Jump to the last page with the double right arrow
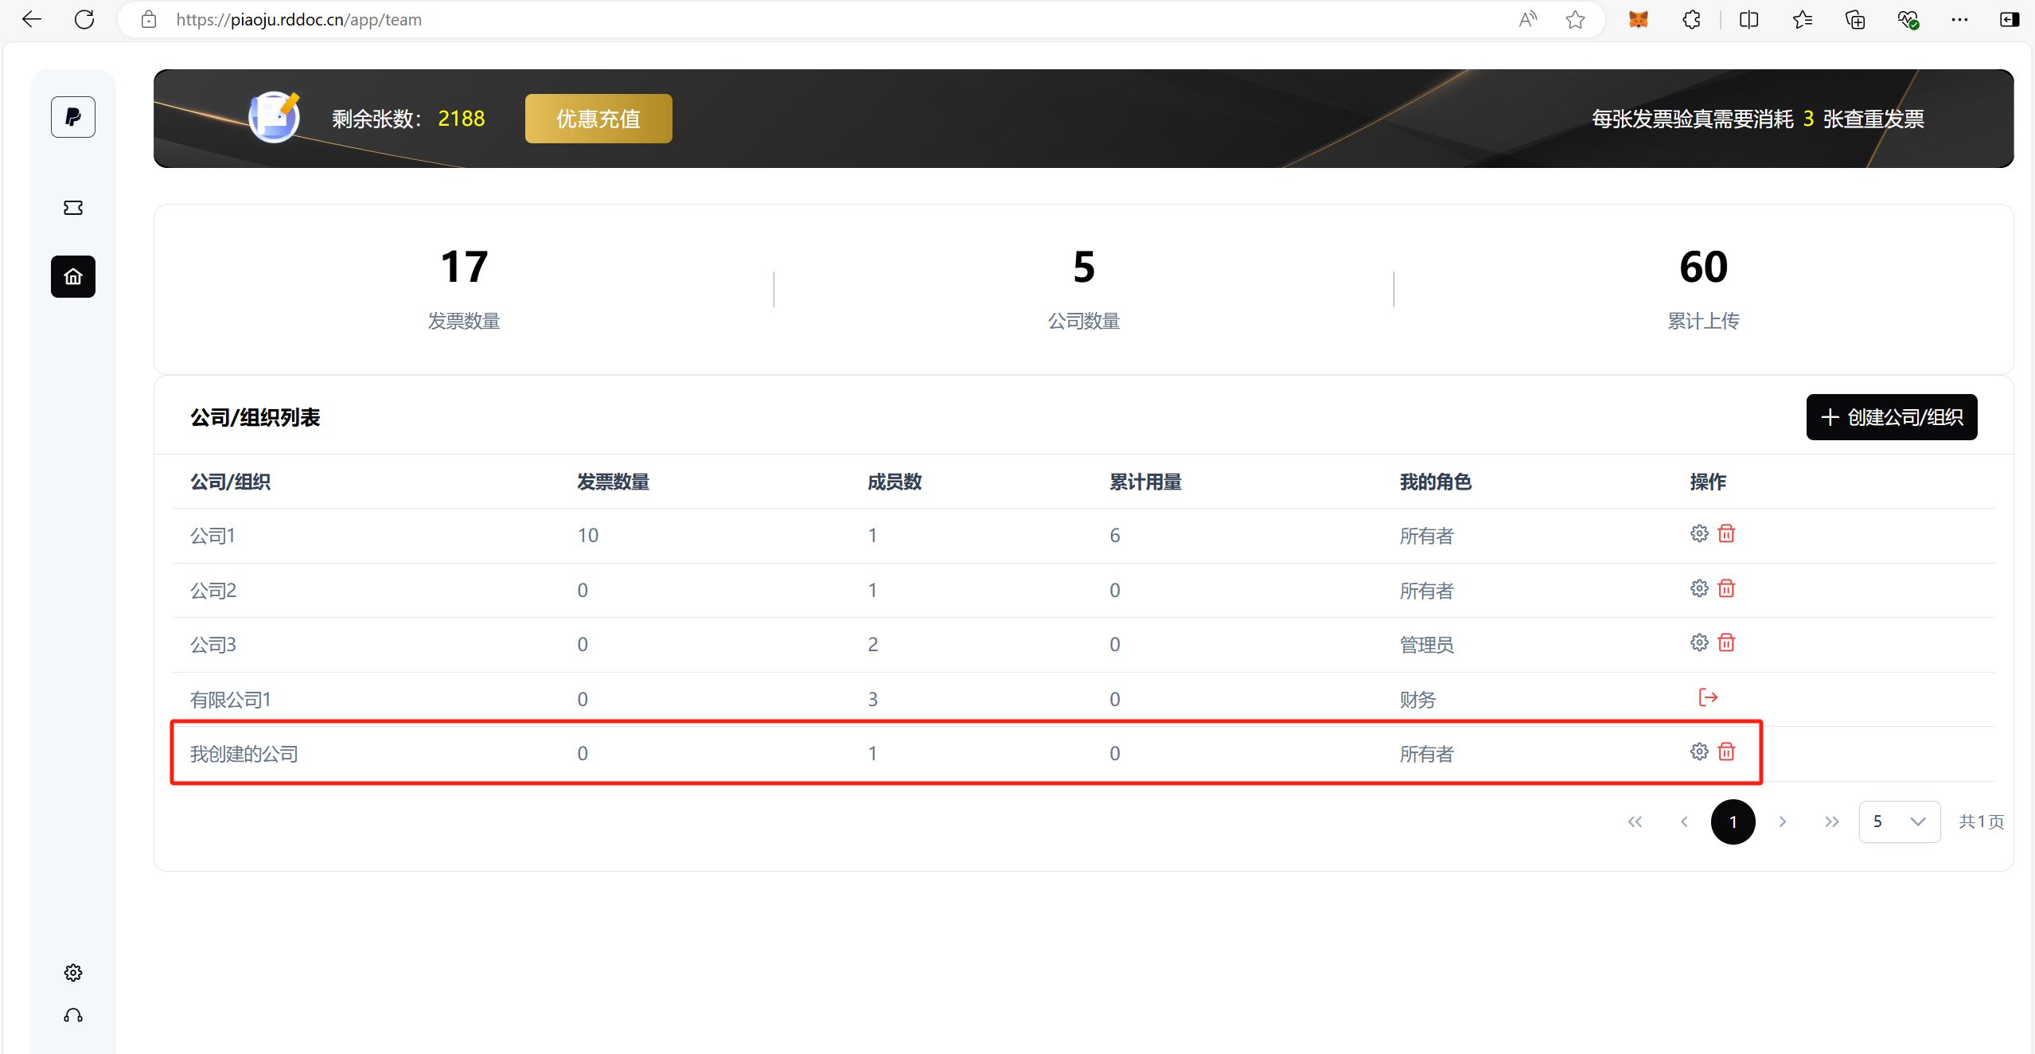The width and height of the screenshot is (2035, 1054). click(1832, 822)
